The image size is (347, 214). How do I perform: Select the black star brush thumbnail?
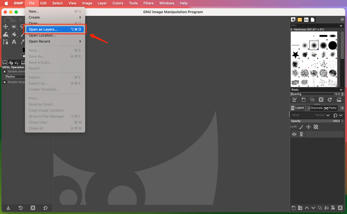295,54
